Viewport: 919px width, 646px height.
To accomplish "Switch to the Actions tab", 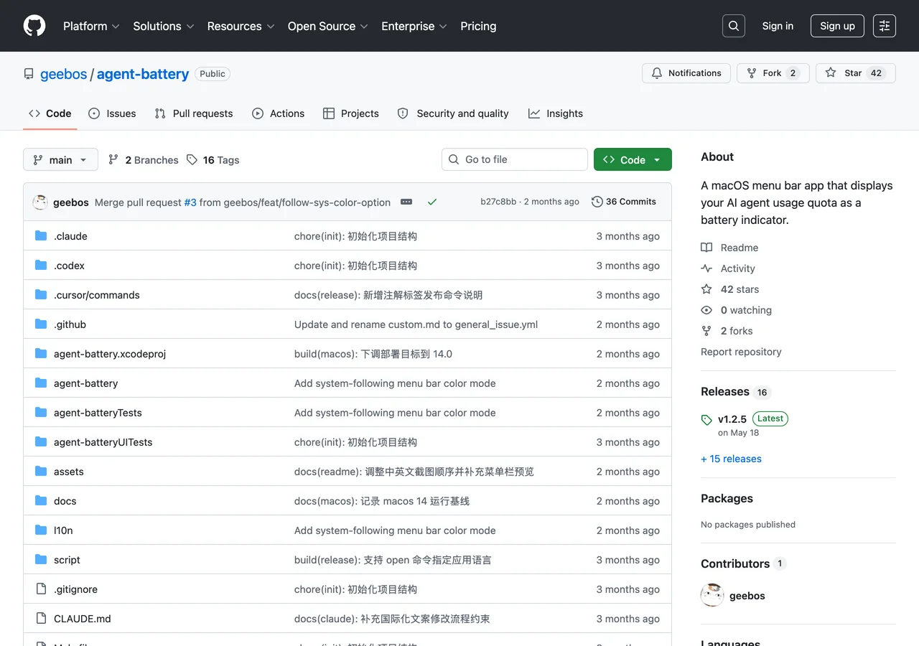I will coord(279,113).
